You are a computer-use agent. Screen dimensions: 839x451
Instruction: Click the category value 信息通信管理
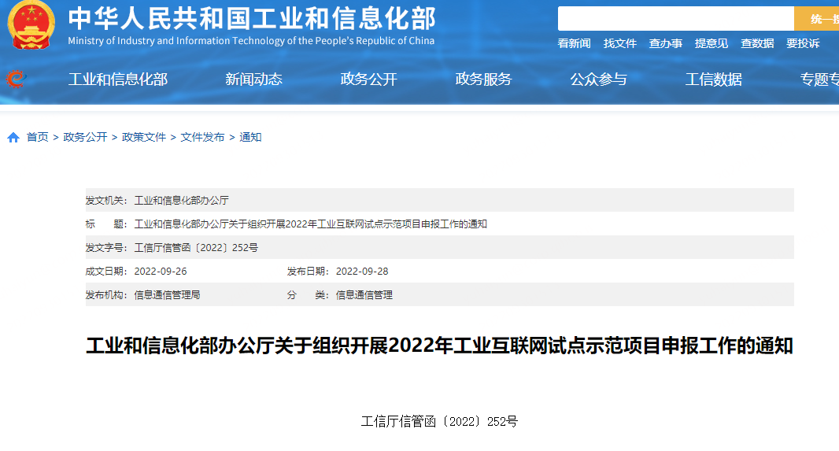pyautogui.click(x=364, y=295)
